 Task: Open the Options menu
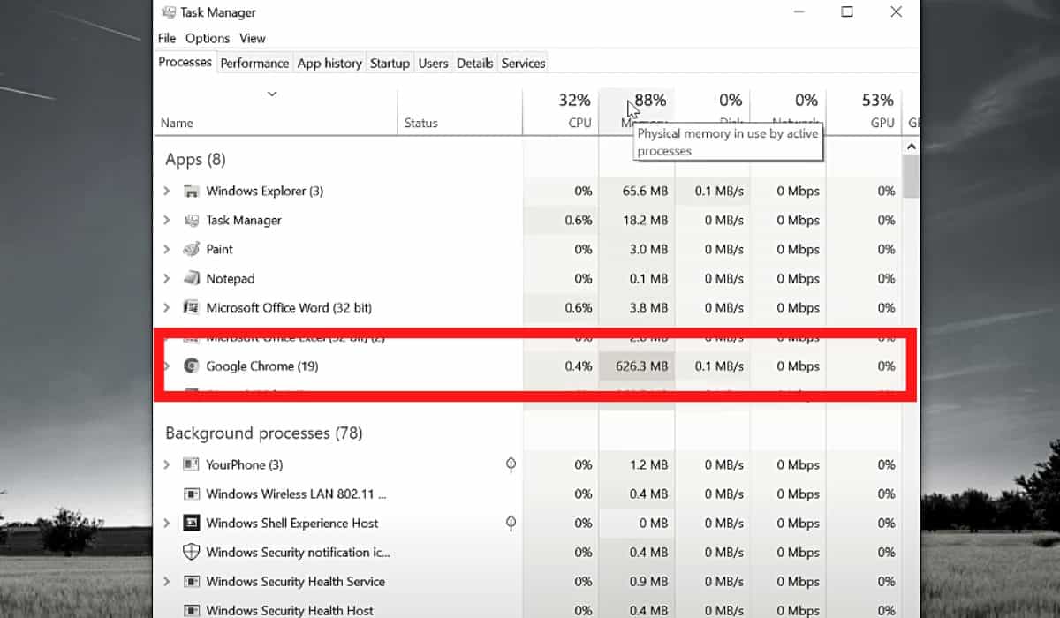tap(208, 38)
